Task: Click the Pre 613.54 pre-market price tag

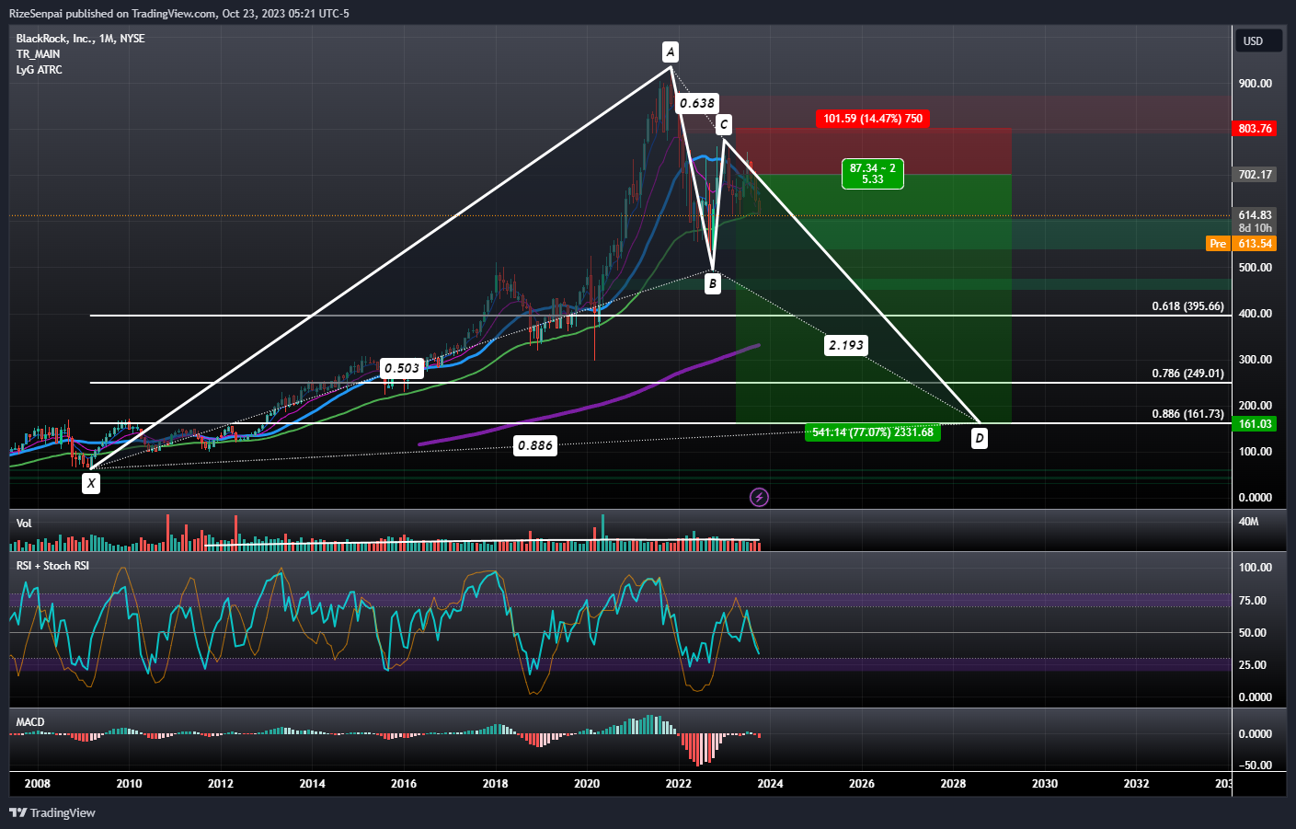Action: 1242,244
